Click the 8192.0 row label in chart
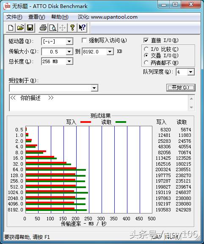Screen dimensions: 204x244 (16, 210)
